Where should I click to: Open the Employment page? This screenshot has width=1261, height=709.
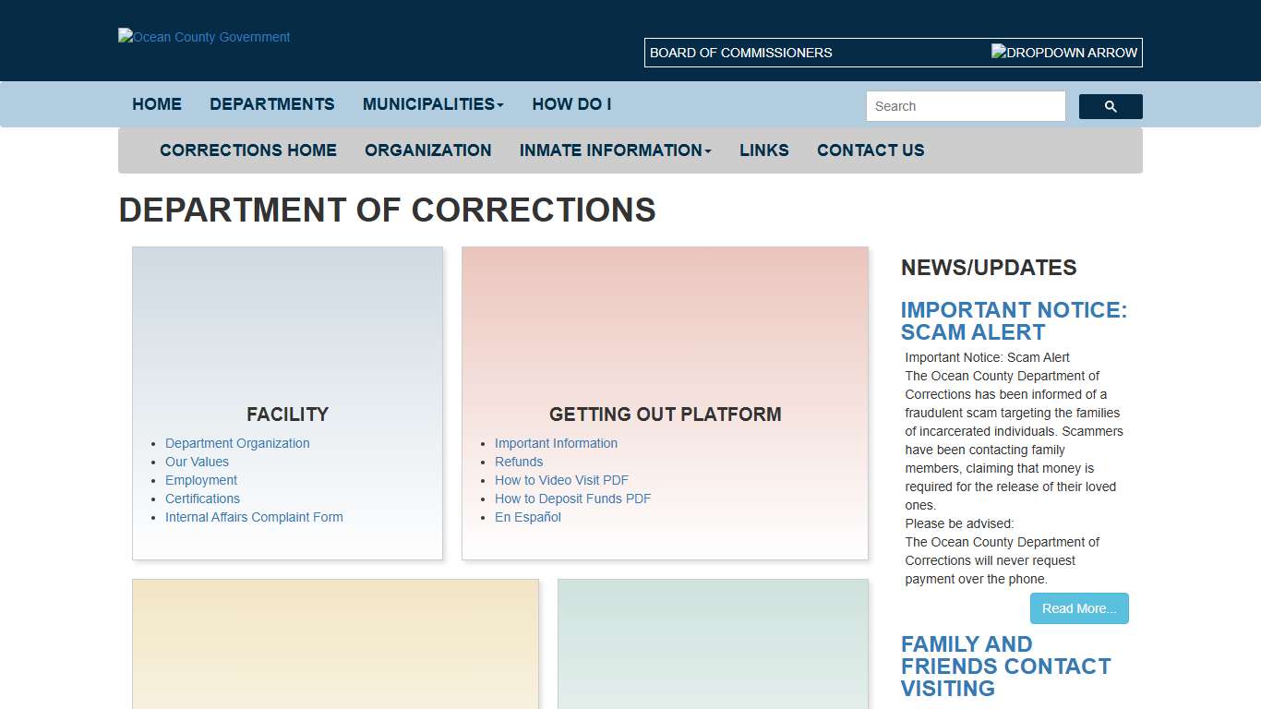pyautogui.click(x=200, y=480)
